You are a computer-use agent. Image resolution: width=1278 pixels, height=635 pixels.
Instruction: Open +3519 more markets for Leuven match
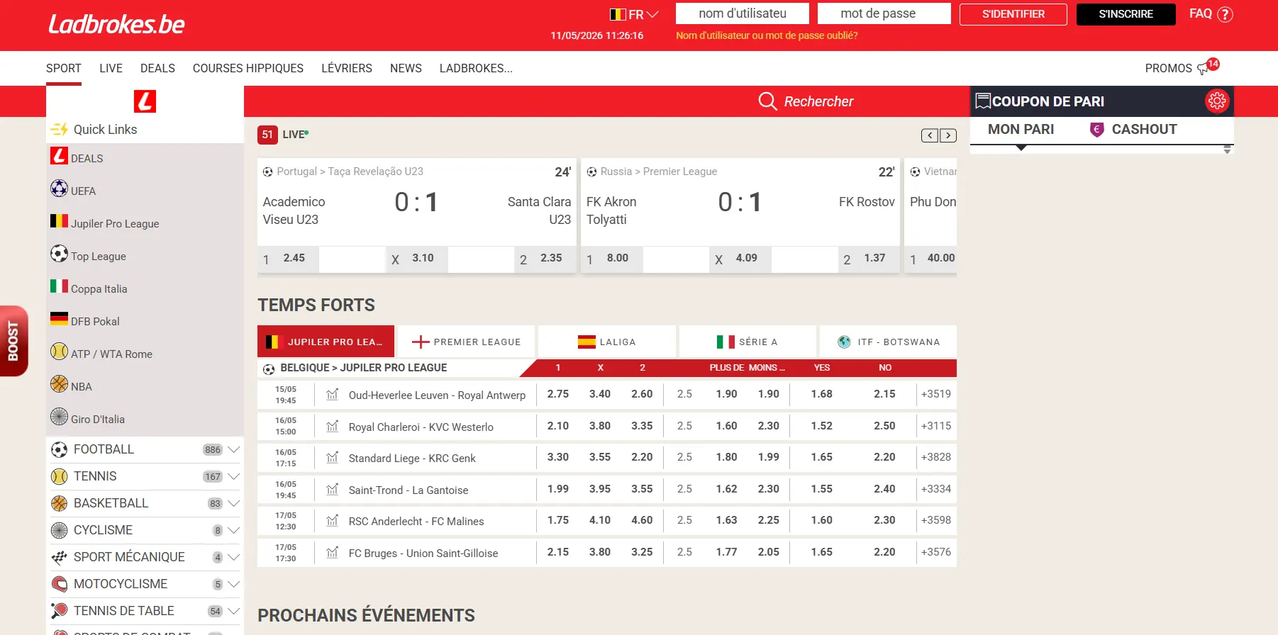(936, 394)
